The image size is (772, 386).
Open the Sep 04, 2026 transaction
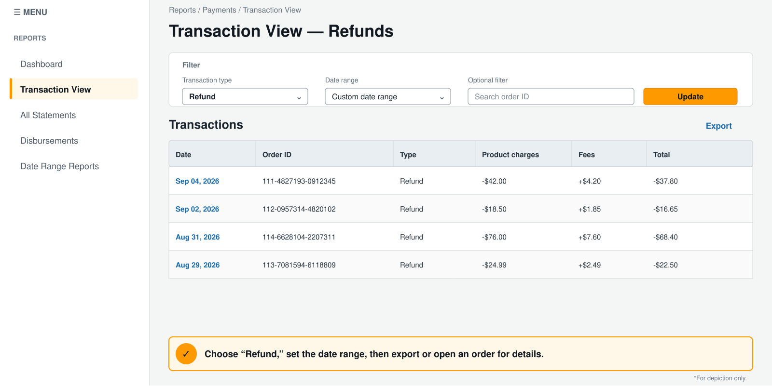tap(197, 181)
